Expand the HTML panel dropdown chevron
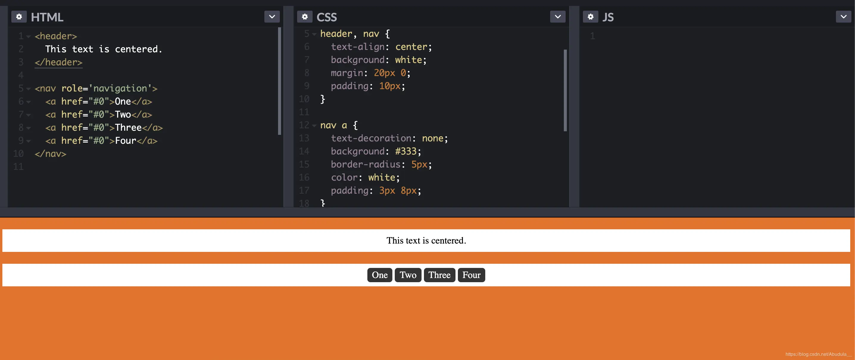This screenshot has height=360, width=855. pyautogui.click(x=272, y=17)
